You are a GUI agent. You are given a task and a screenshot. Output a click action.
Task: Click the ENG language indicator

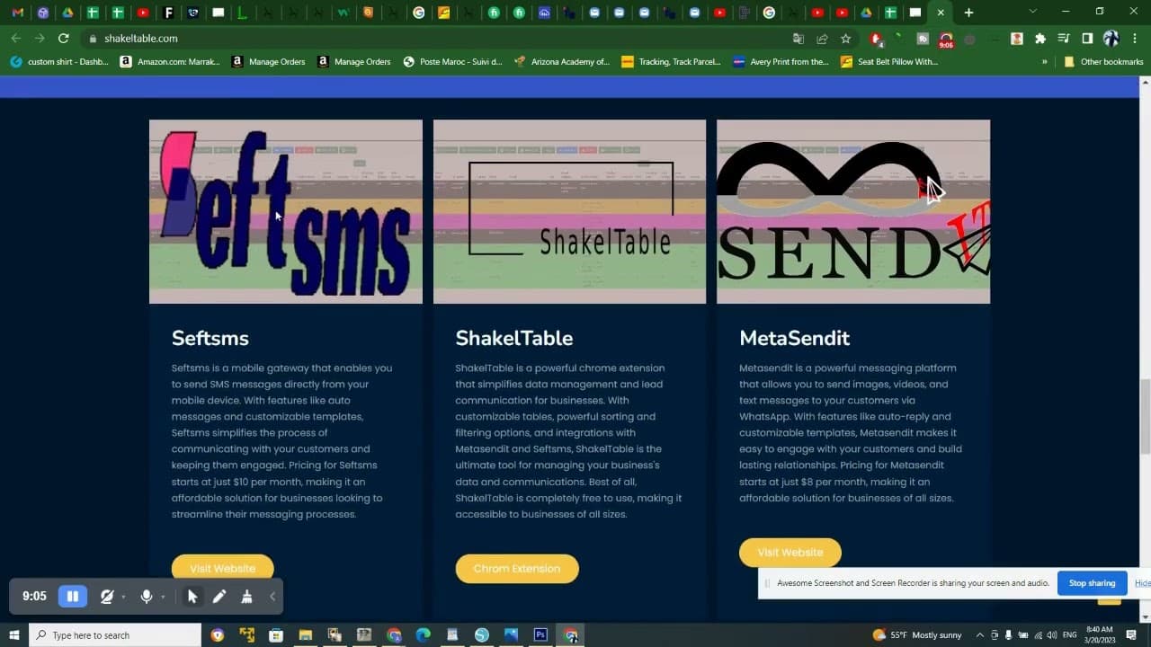1070,635
